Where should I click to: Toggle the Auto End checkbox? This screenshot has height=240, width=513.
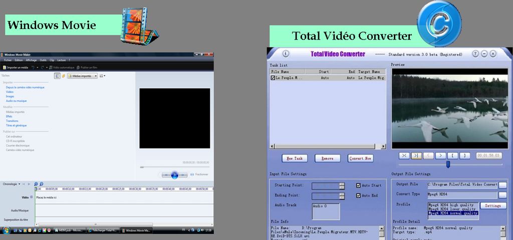click(x=358, y=195)
